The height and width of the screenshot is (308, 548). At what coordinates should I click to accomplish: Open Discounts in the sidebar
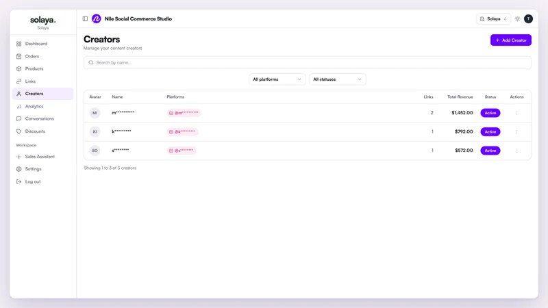point(42,131)
